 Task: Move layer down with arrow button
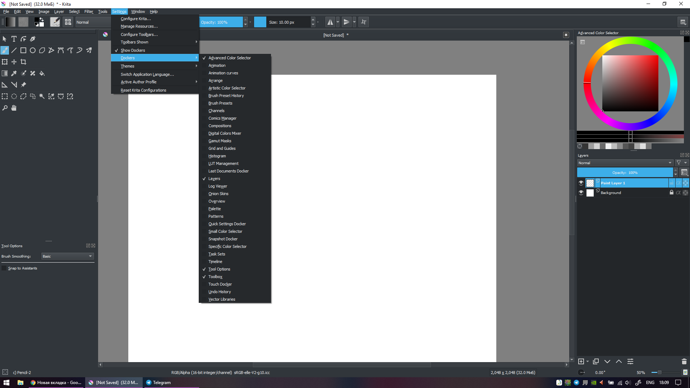pos(607,361)
